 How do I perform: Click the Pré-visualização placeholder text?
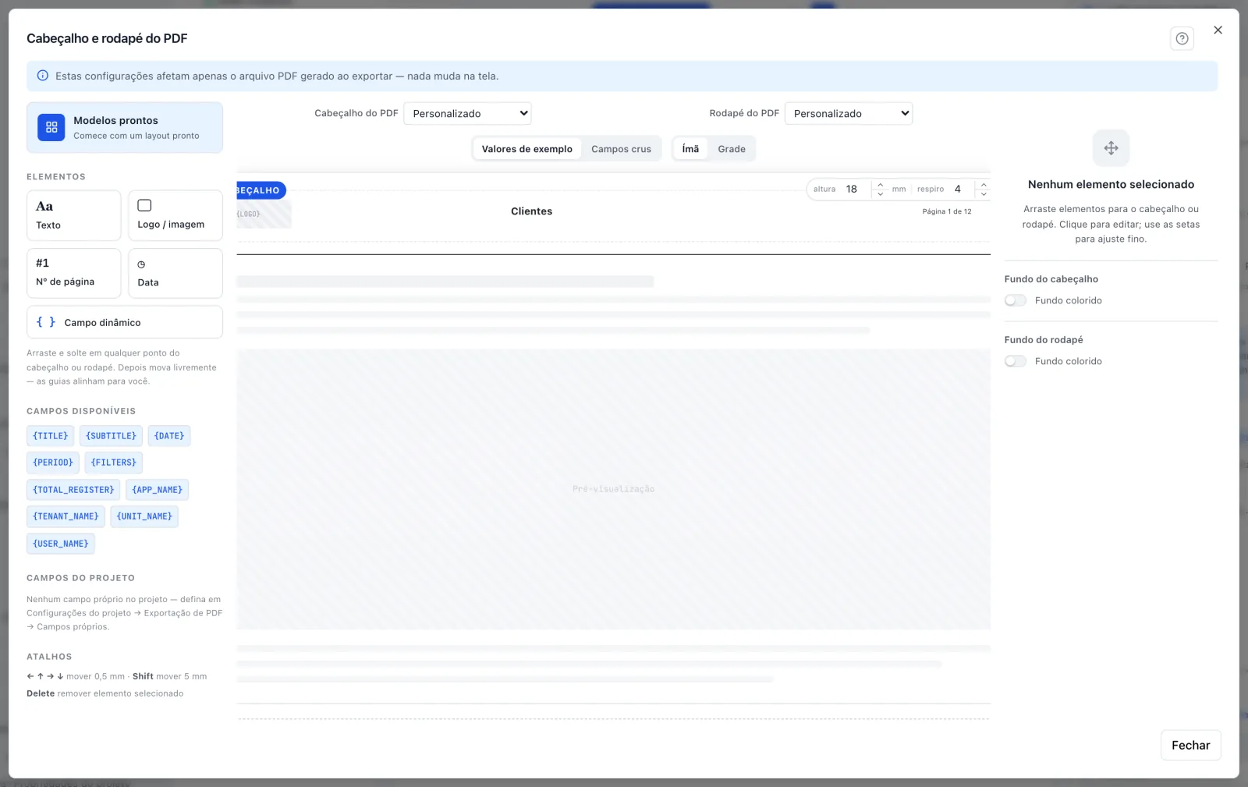[x=613, y=489]
